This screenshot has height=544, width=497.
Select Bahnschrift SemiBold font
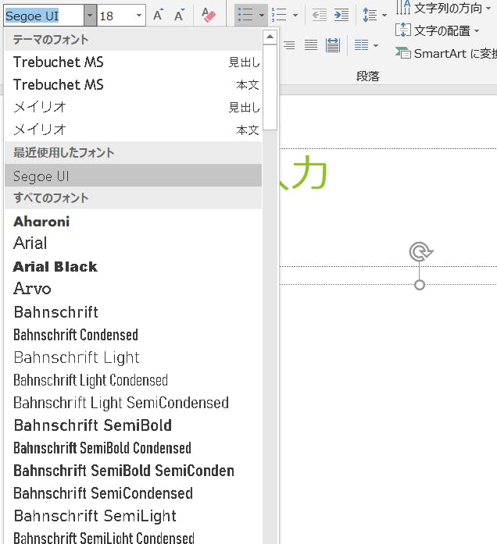coord(92,425)
